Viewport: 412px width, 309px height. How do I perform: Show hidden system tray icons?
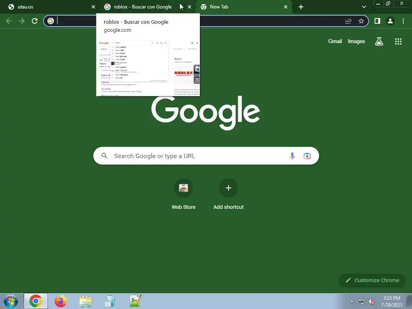(352, 301)
